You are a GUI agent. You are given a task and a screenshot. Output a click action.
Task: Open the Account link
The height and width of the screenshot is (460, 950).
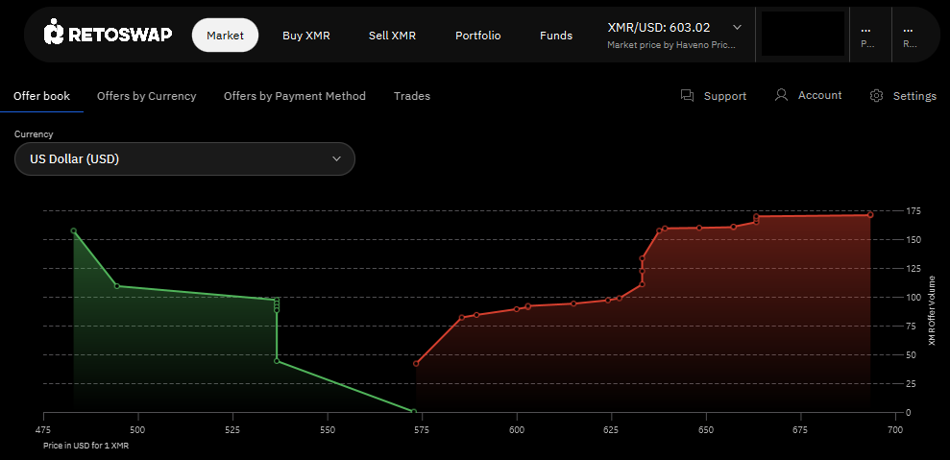click(x=819, y=95)
